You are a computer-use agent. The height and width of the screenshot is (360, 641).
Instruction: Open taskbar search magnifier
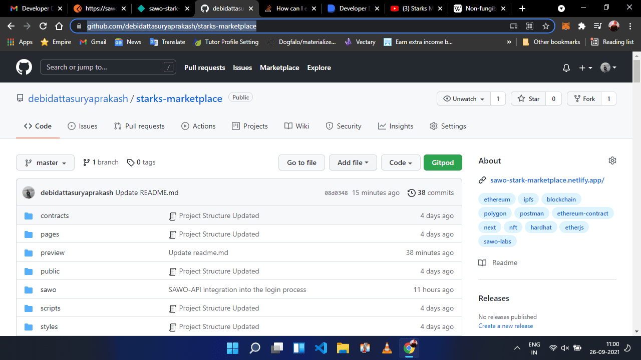click(255, 348)
